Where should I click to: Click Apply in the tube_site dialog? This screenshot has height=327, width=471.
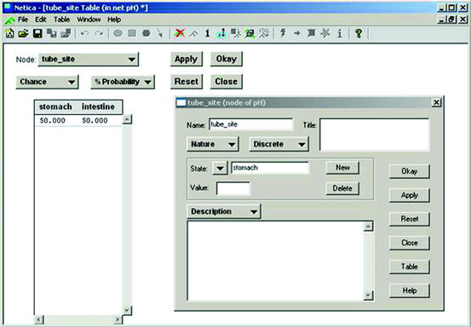(410, 195)
